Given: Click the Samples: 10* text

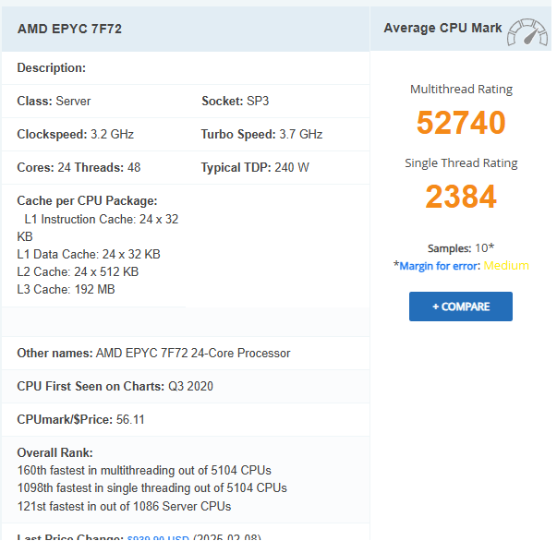Looking at the screenshot, I should click(x=461, y=248).
